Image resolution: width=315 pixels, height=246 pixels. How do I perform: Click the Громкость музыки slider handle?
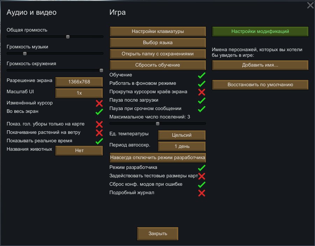pos(24,54)
